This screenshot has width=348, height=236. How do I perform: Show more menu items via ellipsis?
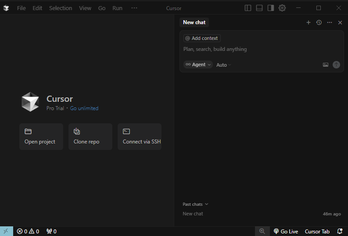pyautogui.click(x=134, y=8)
